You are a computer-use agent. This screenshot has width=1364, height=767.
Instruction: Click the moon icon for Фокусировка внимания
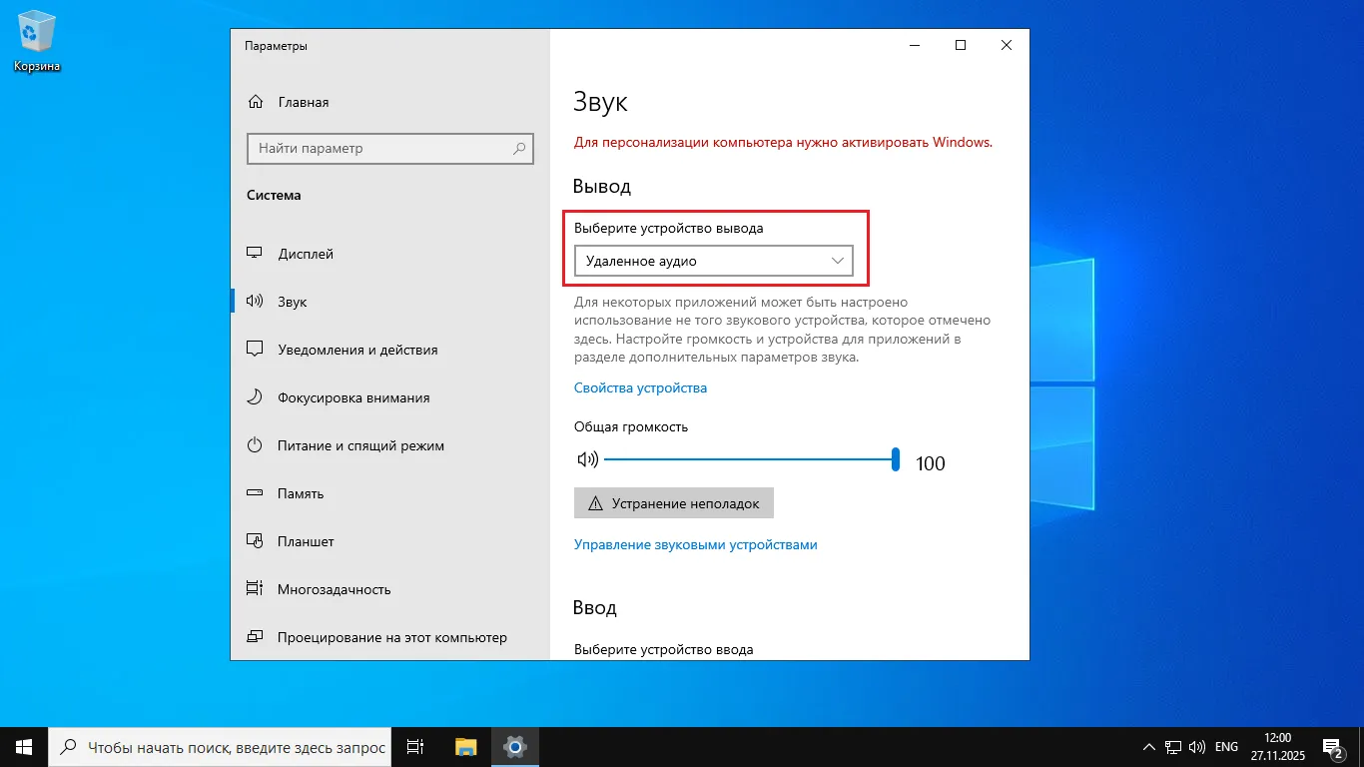(x=256, y=397)
